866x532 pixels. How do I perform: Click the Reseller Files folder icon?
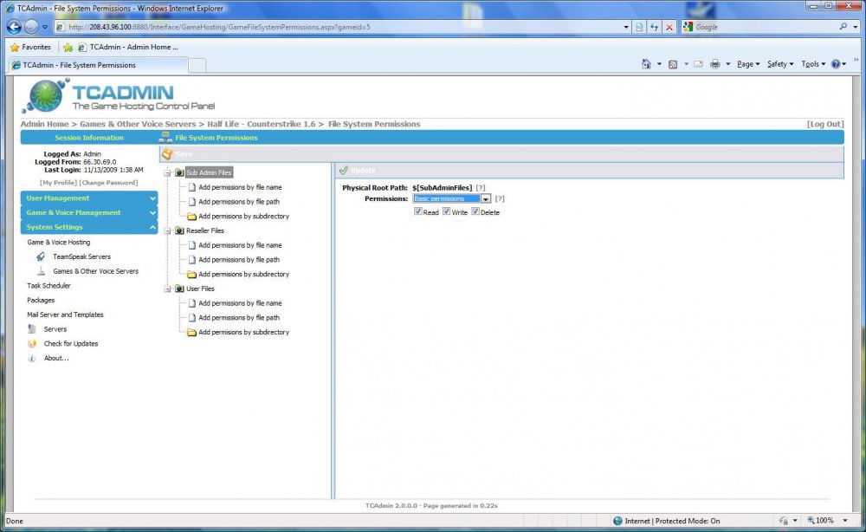179,231
